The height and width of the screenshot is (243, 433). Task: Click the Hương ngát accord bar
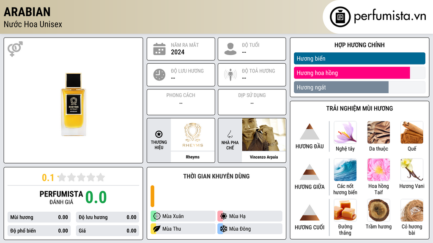tap(359, 87)
